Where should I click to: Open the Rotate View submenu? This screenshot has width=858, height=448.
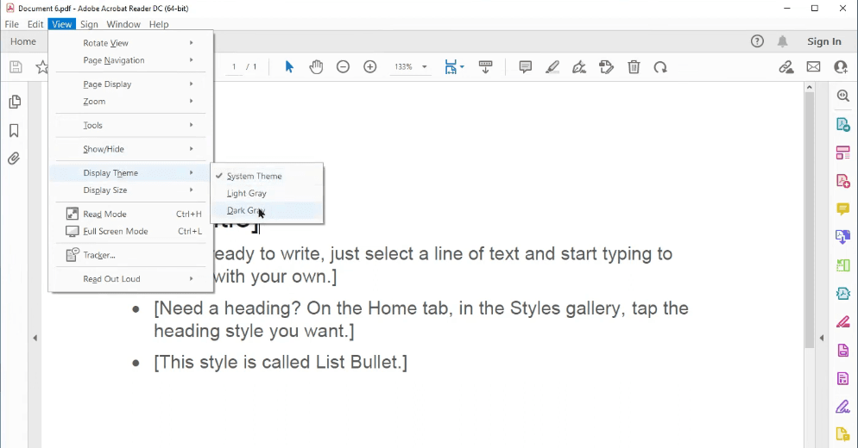pos(131,42)
